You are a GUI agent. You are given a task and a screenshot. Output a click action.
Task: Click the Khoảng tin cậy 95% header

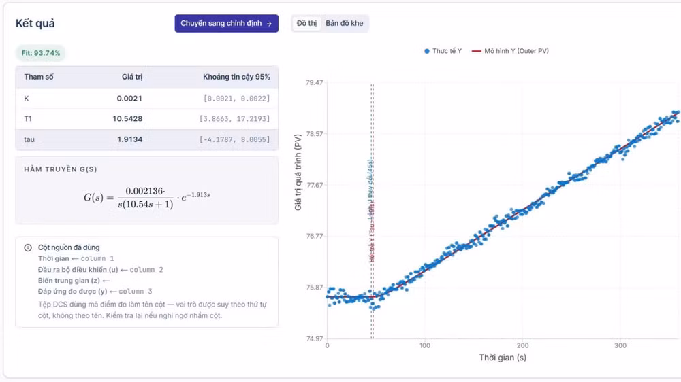point(236,77)
